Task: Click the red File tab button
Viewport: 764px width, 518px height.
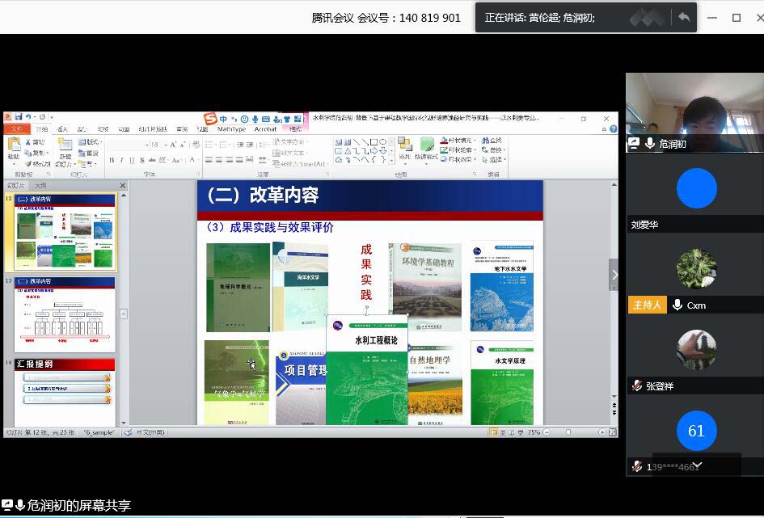Action: (x=17, y=129)
